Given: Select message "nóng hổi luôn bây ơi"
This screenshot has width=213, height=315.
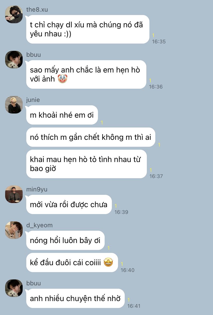Looking at the screenshot, I should [x=65, y=240].
